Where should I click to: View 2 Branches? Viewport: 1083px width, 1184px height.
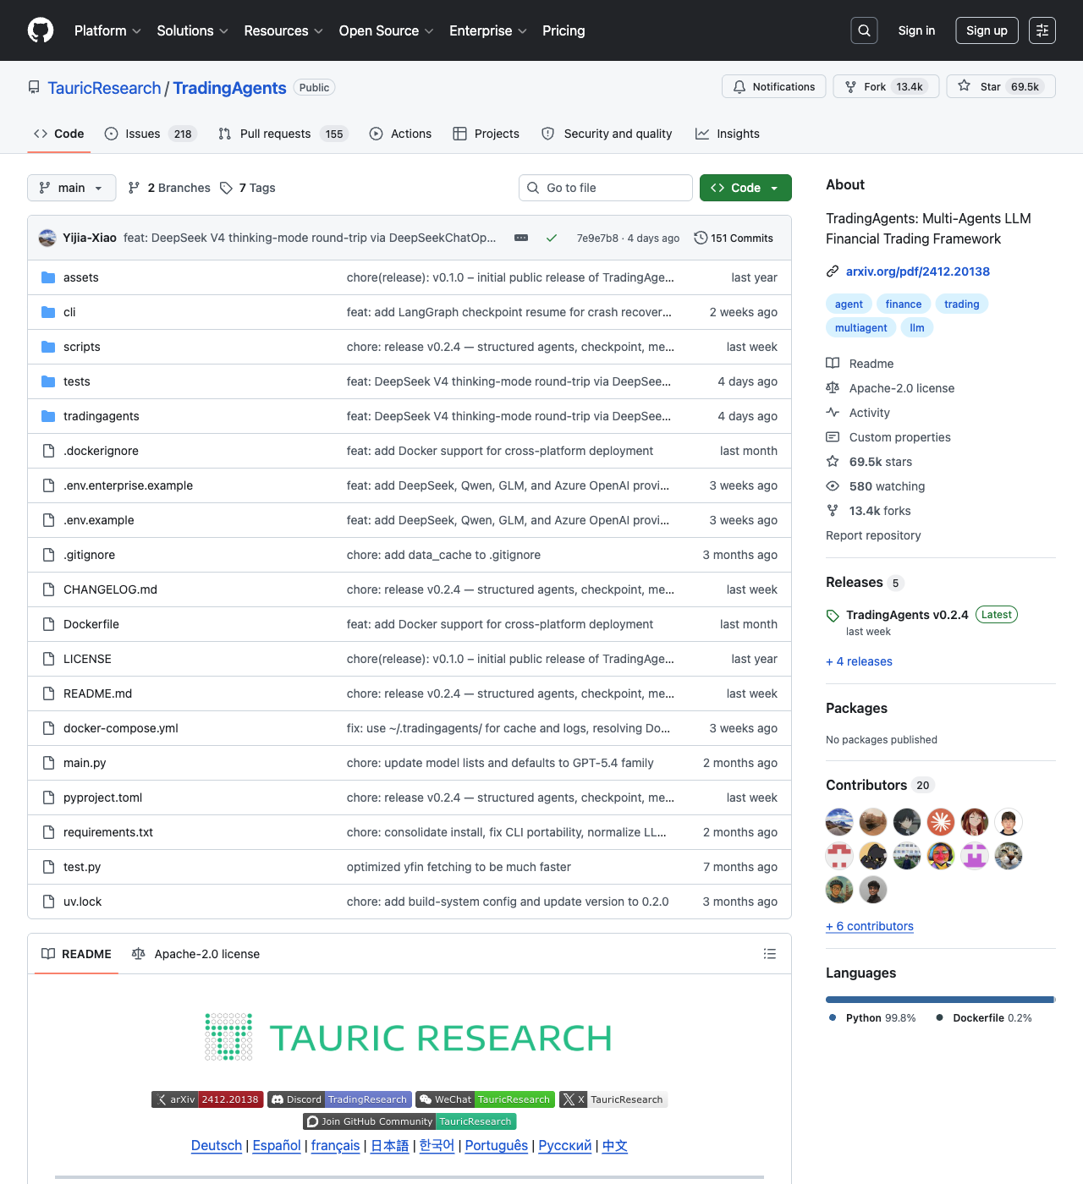tap(169, 188)
